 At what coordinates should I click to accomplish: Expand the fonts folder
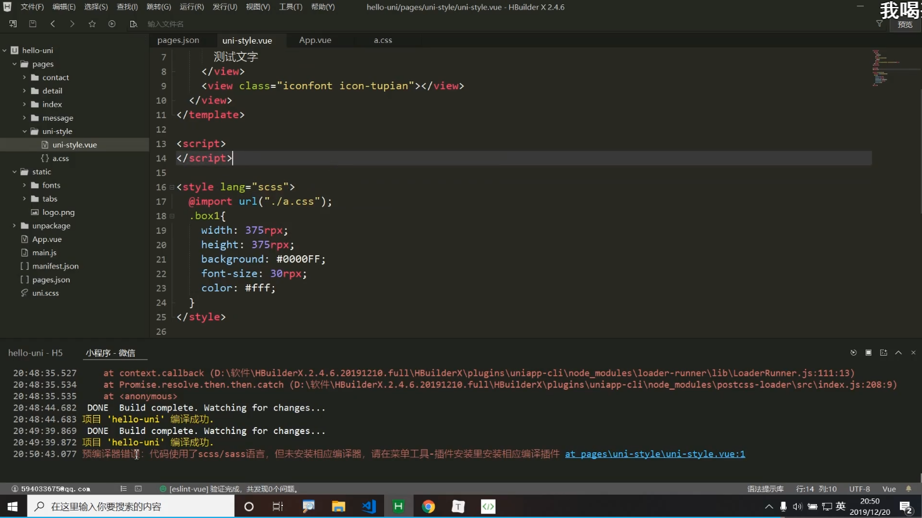25,185
